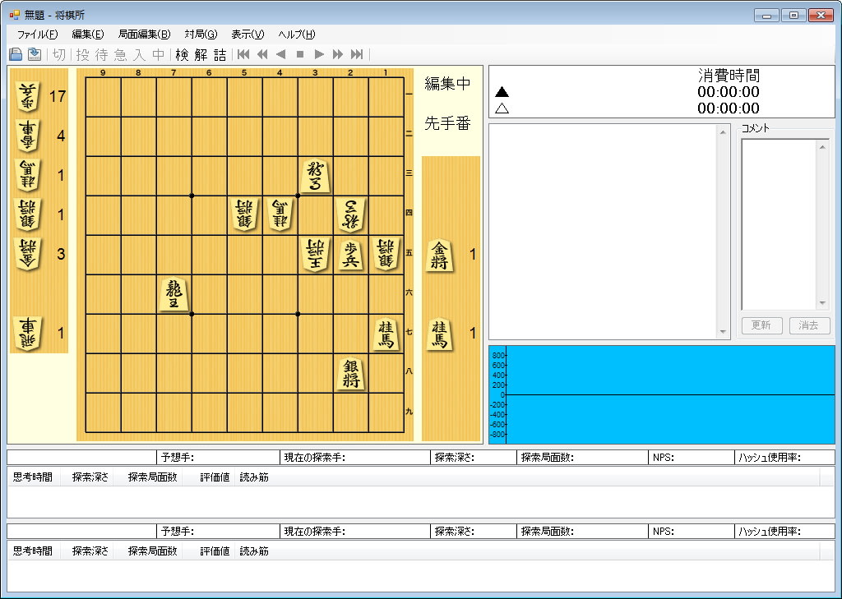Open the 表示(V) menu
Image resolution: width=842 pixels, height=599 pixels.
click(248, 35)
